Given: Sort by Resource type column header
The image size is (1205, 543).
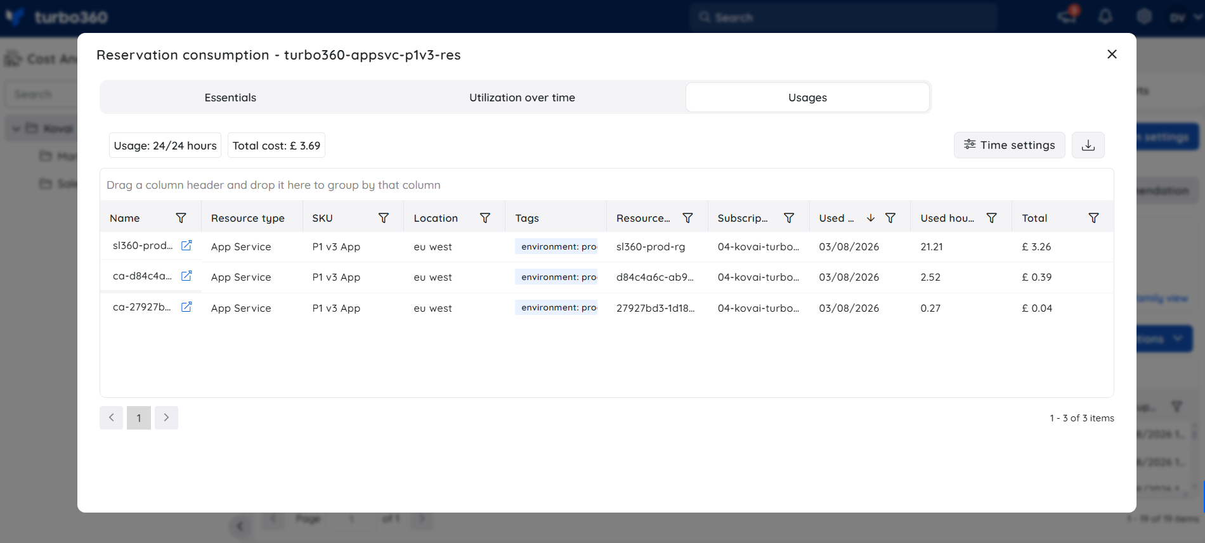Looking at the screenshot, I should click(248, 218).
